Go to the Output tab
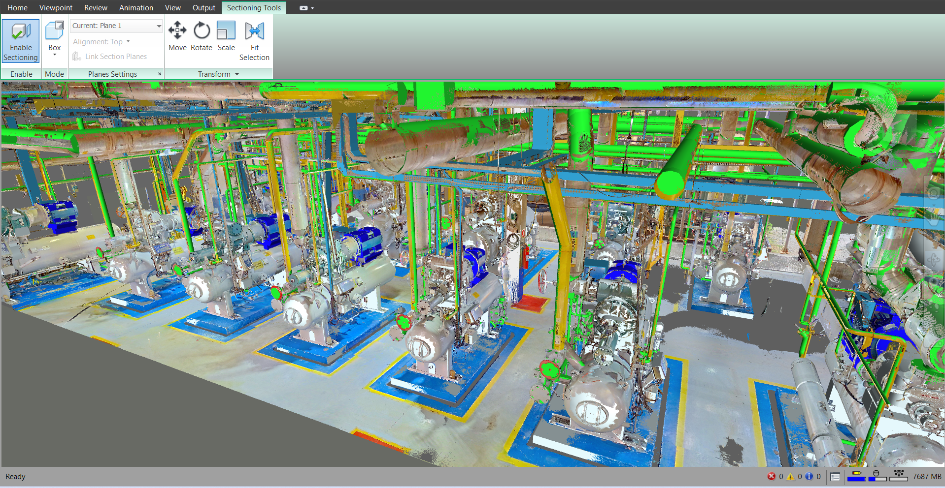This screenshot has height=488, width=945. 204,8
